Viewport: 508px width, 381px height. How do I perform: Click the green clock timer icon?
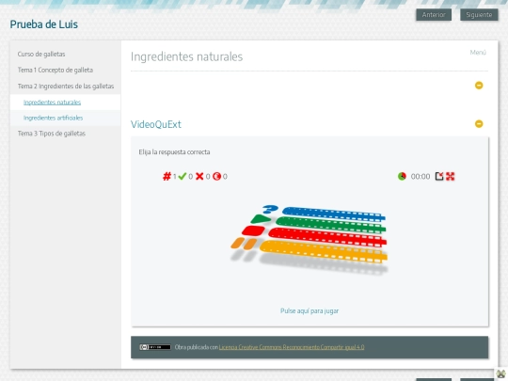(402, 176)
